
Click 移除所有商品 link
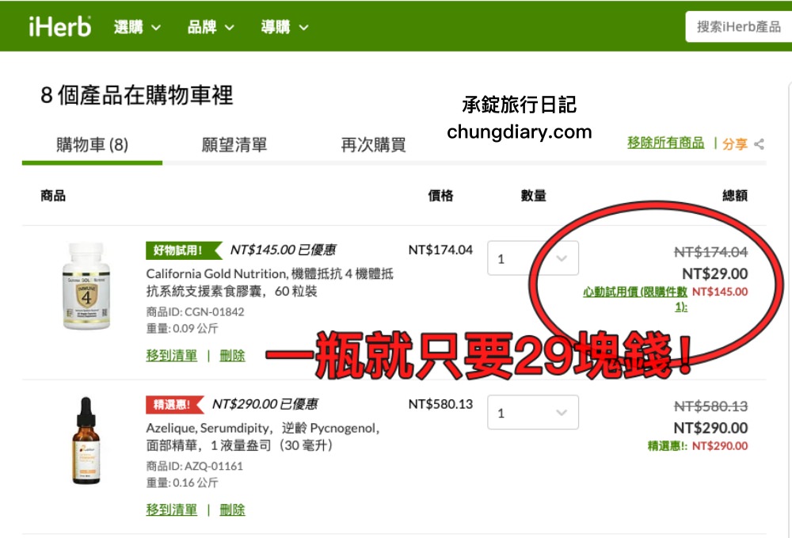(666, 143)
